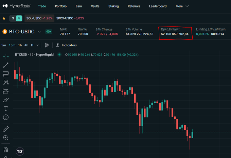Open the Vaults tab
Screen dimensions: 231x158
pyautogui.click(x=95, y=6)
